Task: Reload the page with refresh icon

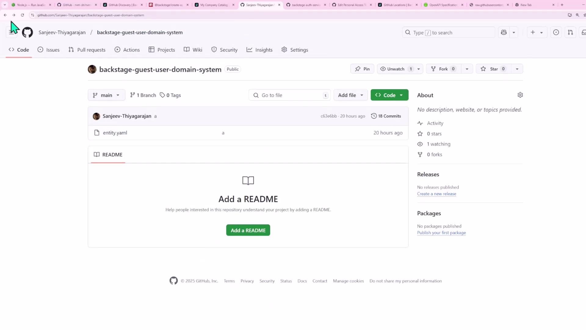Action: click(22, 15)
